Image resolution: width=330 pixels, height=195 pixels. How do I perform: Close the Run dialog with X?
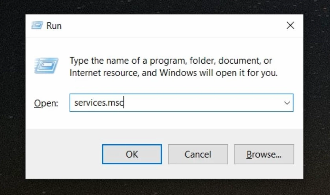coord(290,26)
